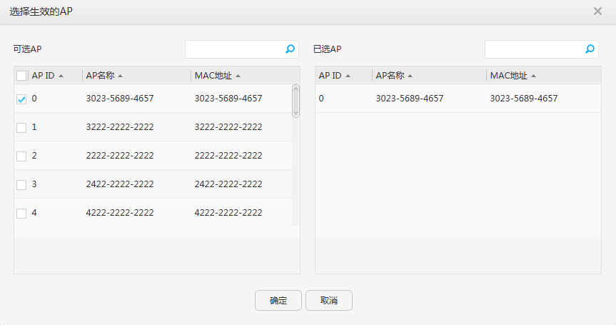Check the box for AP ID 1
This screenshot has height=325, width=616.
(21, 128)
